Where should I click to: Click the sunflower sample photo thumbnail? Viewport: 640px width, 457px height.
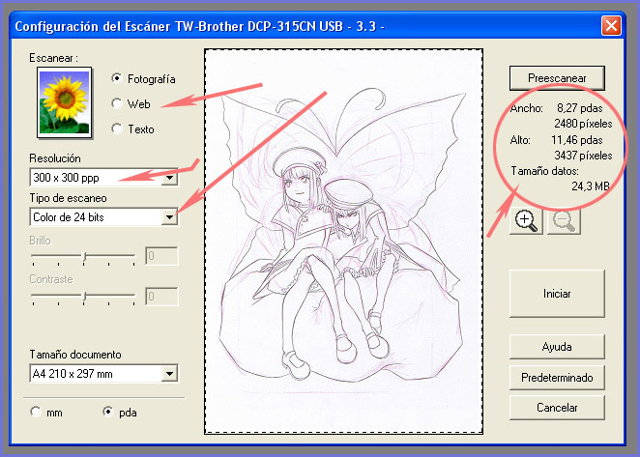(x=65, y=102)
